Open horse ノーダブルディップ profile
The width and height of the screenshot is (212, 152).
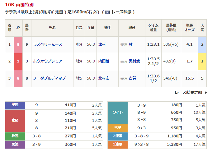[x=49, y=78]
